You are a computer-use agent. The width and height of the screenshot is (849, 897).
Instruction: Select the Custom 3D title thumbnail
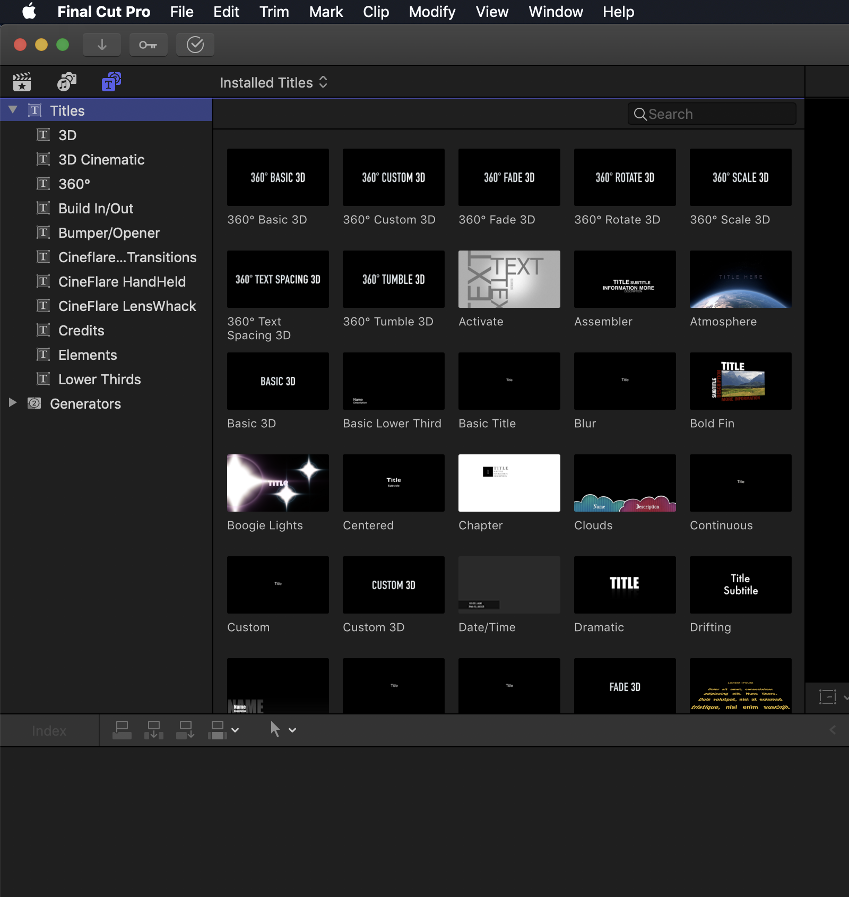pyautogui.click(x=394, y=585)
